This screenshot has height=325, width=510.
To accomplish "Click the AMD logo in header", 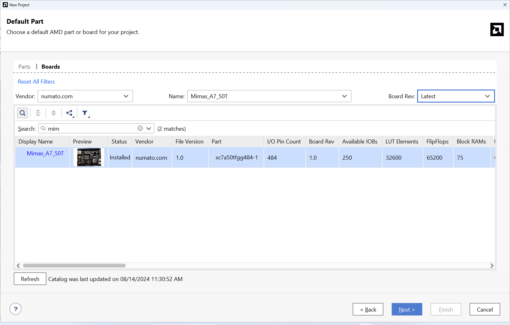I will (497, 30).
